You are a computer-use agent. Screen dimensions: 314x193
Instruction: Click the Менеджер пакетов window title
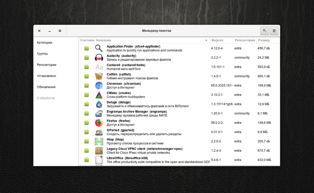[157, 31]
